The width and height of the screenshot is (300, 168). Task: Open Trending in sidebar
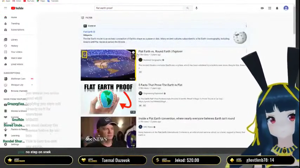pyautogui.click(x=15, y=24)
